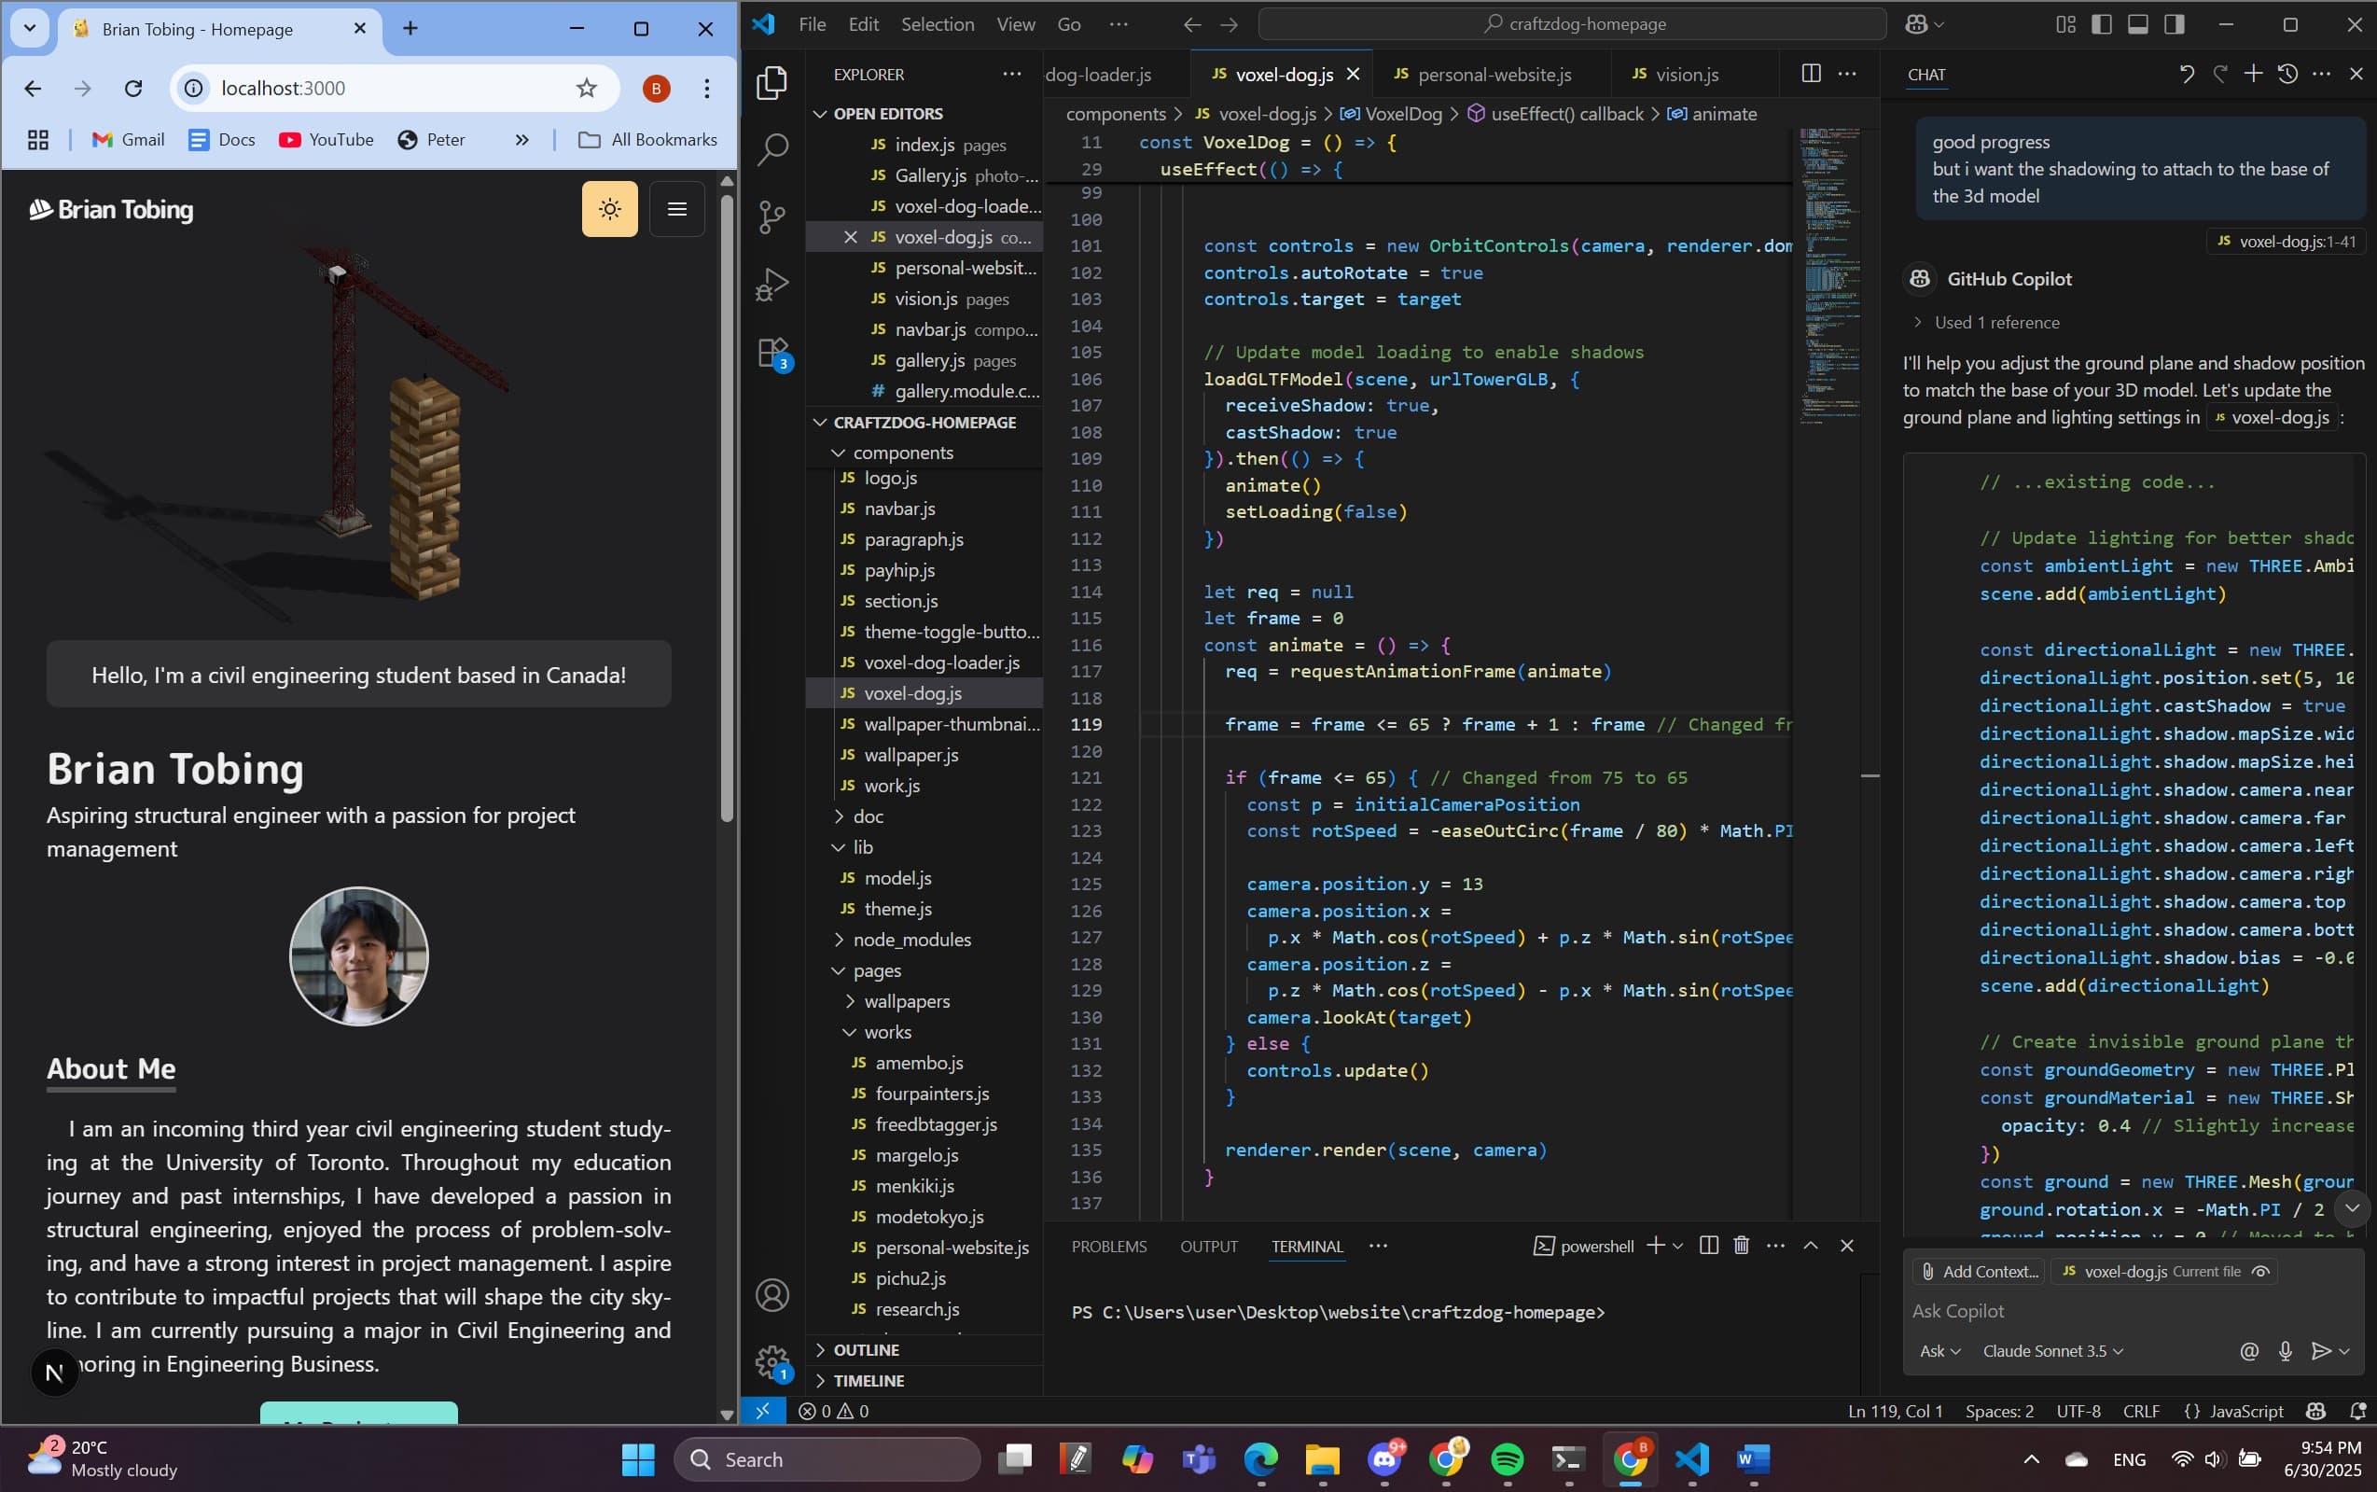Expand the node_modules folder
The height and width of the screenshot is (1492, 2377).
pos(911,939)
